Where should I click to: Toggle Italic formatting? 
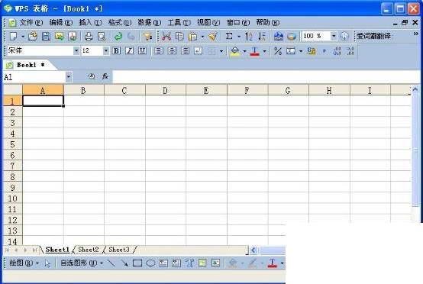pos(129,50)
